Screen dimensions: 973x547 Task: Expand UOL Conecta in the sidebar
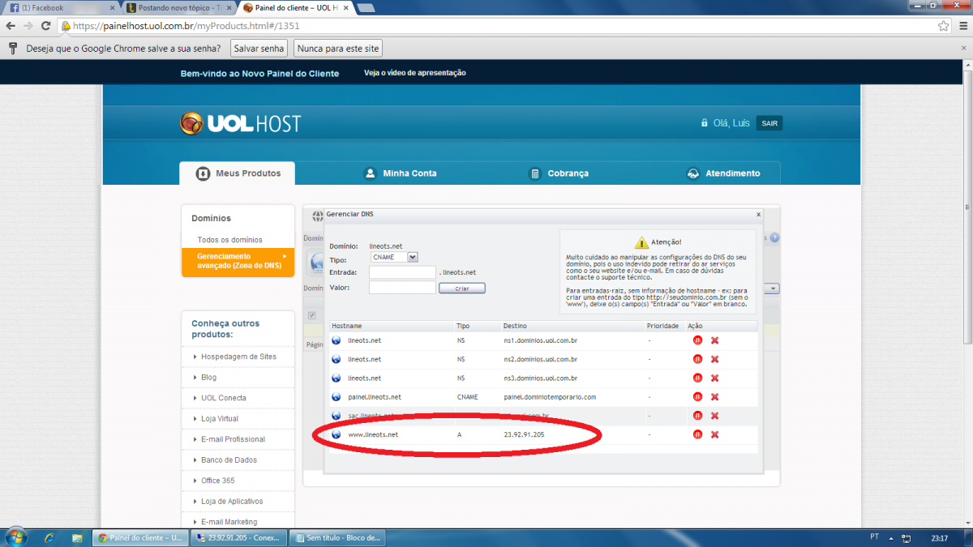click(223, 398)
